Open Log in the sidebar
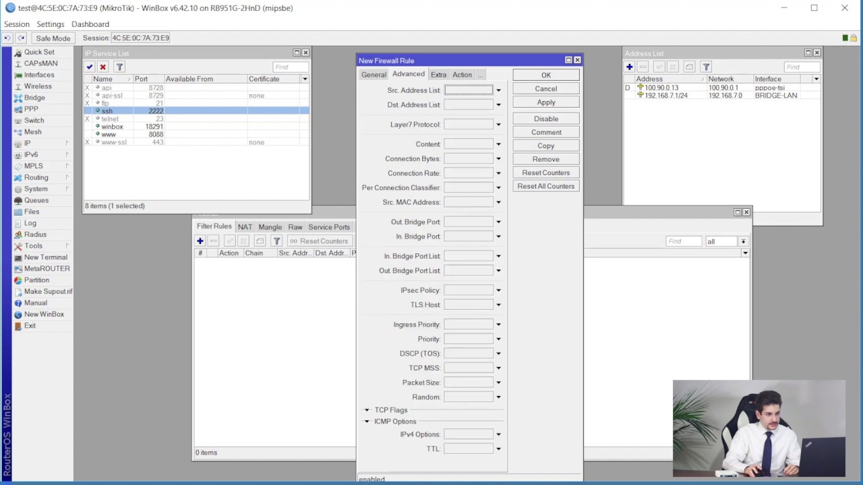The height and width of the screenshot is (485, 863). pyautogui.click(x=30, y=223)
